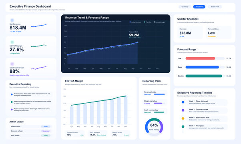Click the Net Revenue sparkline
This screenshot has height=144, width=241.
coord(38,26)
